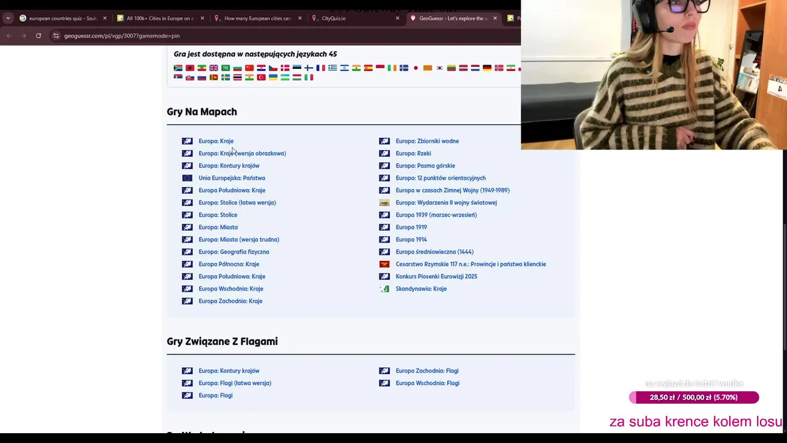The height and width of the screenshot is (443, 787).
Task: Pick the Catalan flag language
Action: (x=427, y=68)
